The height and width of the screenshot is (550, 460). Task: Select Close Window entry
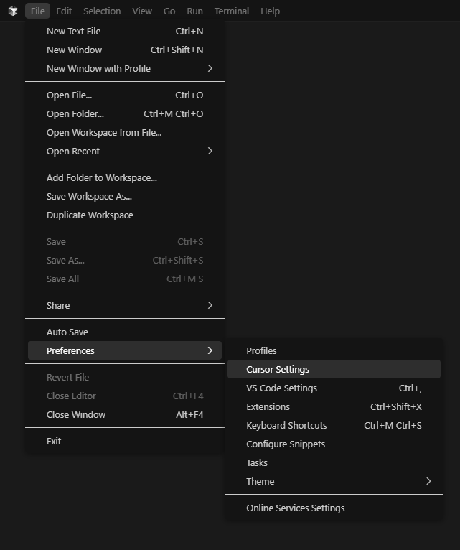(x=125, y=414)
